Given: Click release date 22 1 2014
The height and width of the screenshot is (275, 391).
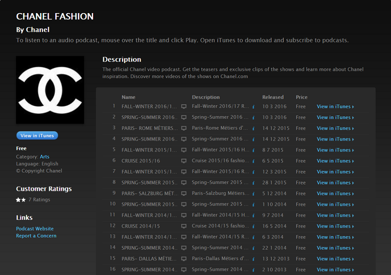Looking at the screenshot, I should (x=274, y=248).
